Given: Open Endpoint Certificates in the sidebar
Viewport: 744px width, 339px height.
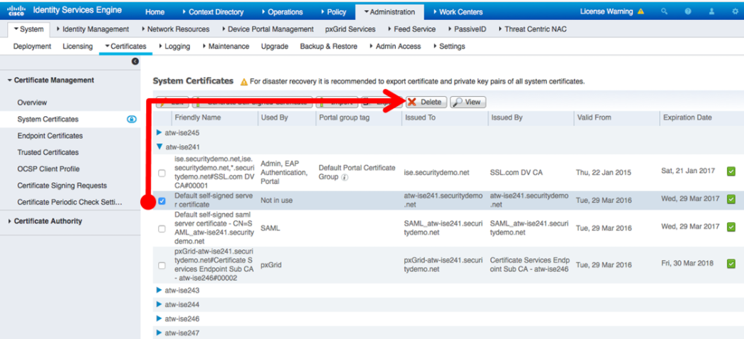Looking at the screenshot, I should coord(50,136).
